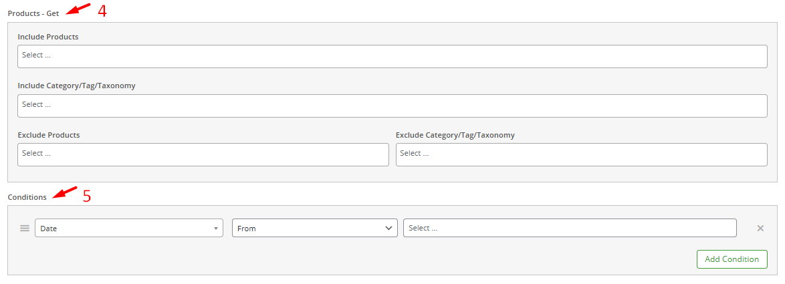Click the small arrow in the Date selector
This screenshot has width=785, height=284.
[215, 229]
